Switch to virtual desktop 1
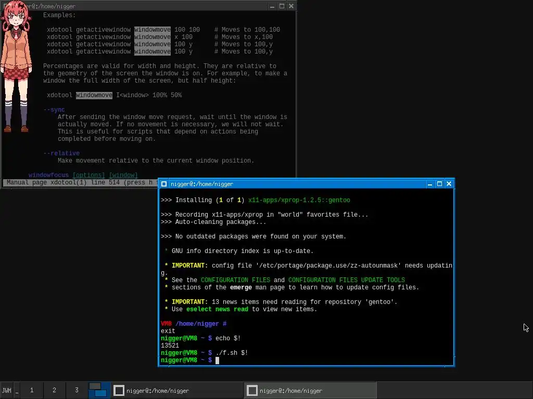The image size is (533, 399). pyautogui.click(x=32, y=390)
